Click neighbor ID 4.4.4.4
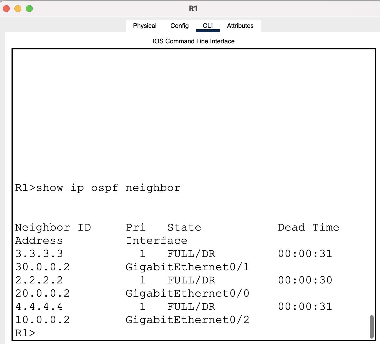 39,307
